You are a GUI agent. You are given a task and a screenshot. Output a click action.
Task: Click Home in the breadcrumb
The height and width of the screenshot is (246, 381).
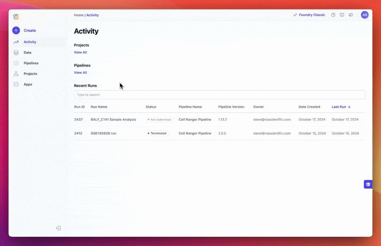click(79, 15)
